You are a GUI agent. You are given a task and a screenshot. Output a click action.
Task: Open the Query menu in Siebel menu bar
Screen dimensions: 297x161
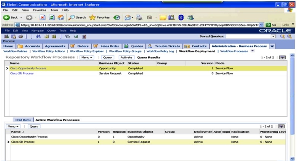pyautogui.click(x=51, y=30)
